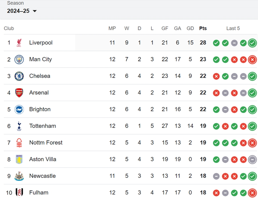This screenshot has width=258, height=198.
Task: Click the Club column header
Action: point(9,28)
